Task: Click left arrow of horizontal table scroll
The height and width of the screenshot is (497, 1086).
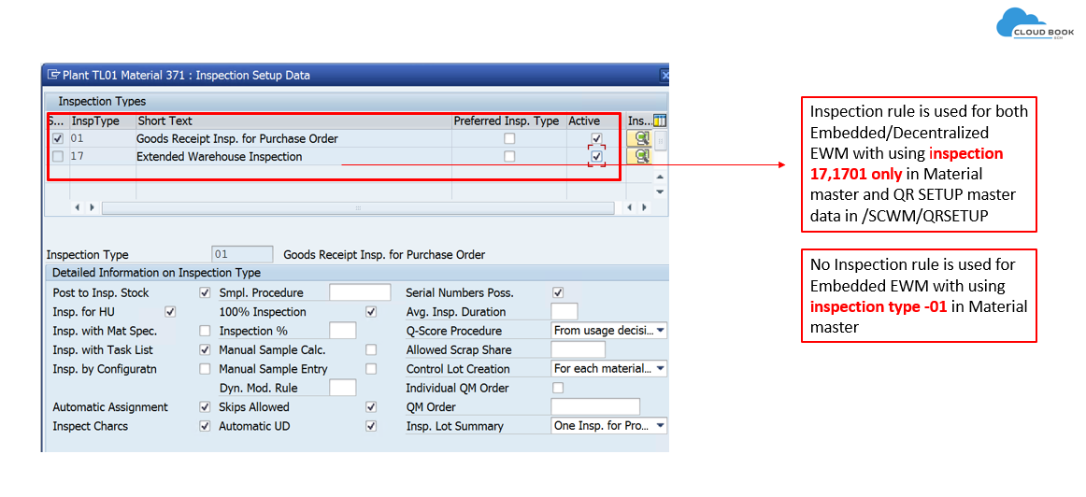Action: point(79,207)
